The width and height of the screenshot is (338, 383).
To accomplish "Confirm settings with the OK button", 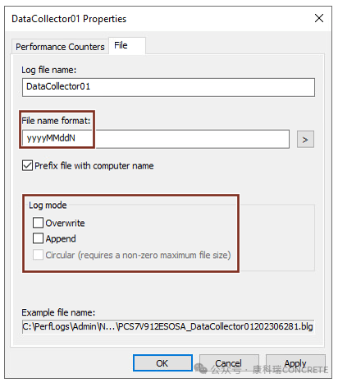I will click(x=162, y=363).
